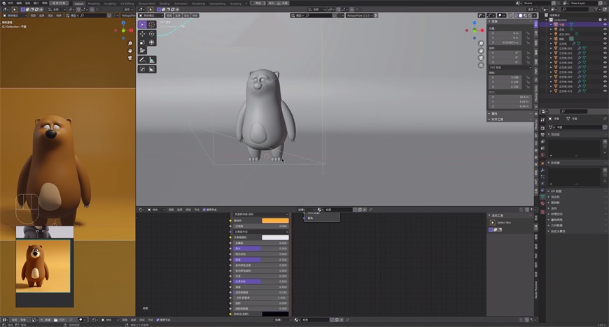
Task: Select the Annotate pencil tool
Action: [143, 59]
